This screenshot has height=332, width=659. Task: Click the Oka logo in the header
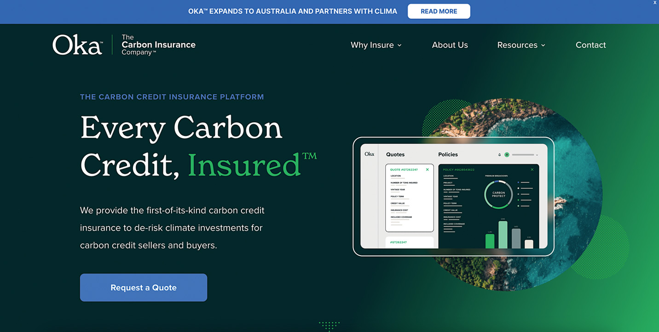(x=77, y=45)
